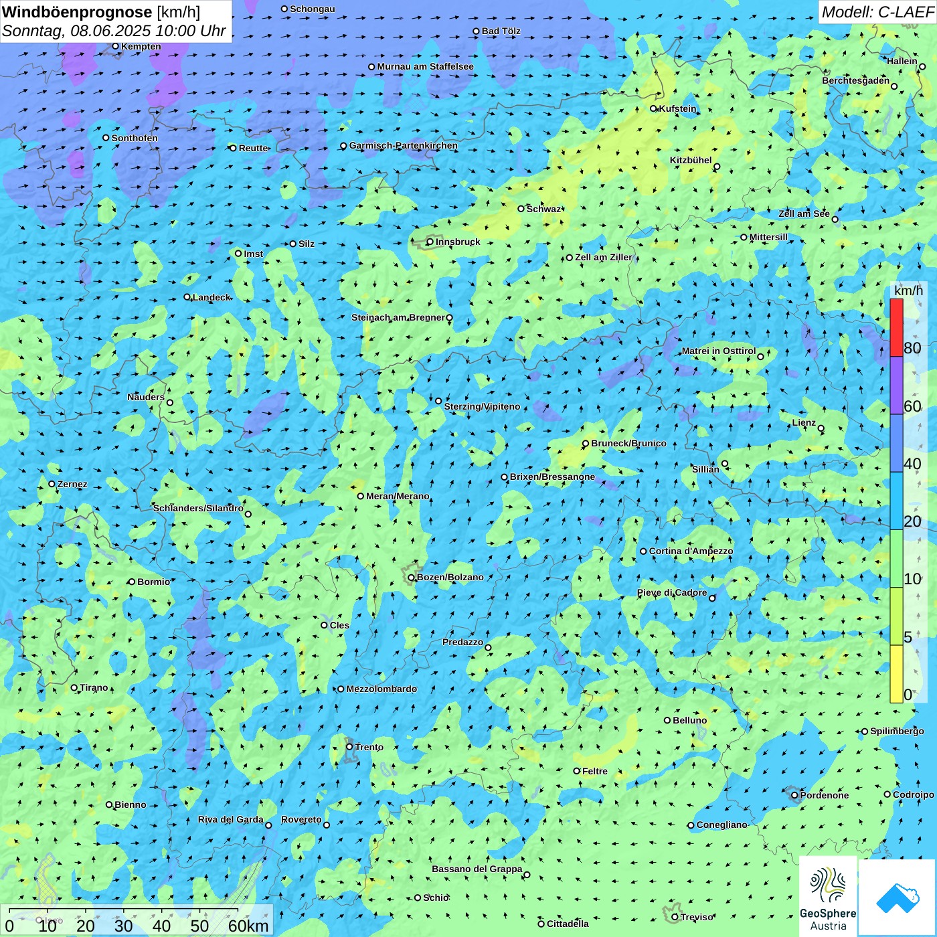
Task: Click the Nauders label
Action: tap(146, 397)
